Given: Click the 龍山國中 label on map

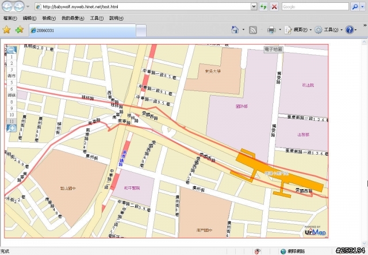Looking at the screenshot, I should click(68, 189).
